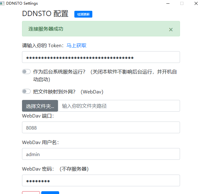Viewport: 202px width, 194px height.
Task: Click the WebDav 端口 field showing 8088
Action: tap(101, 127)
